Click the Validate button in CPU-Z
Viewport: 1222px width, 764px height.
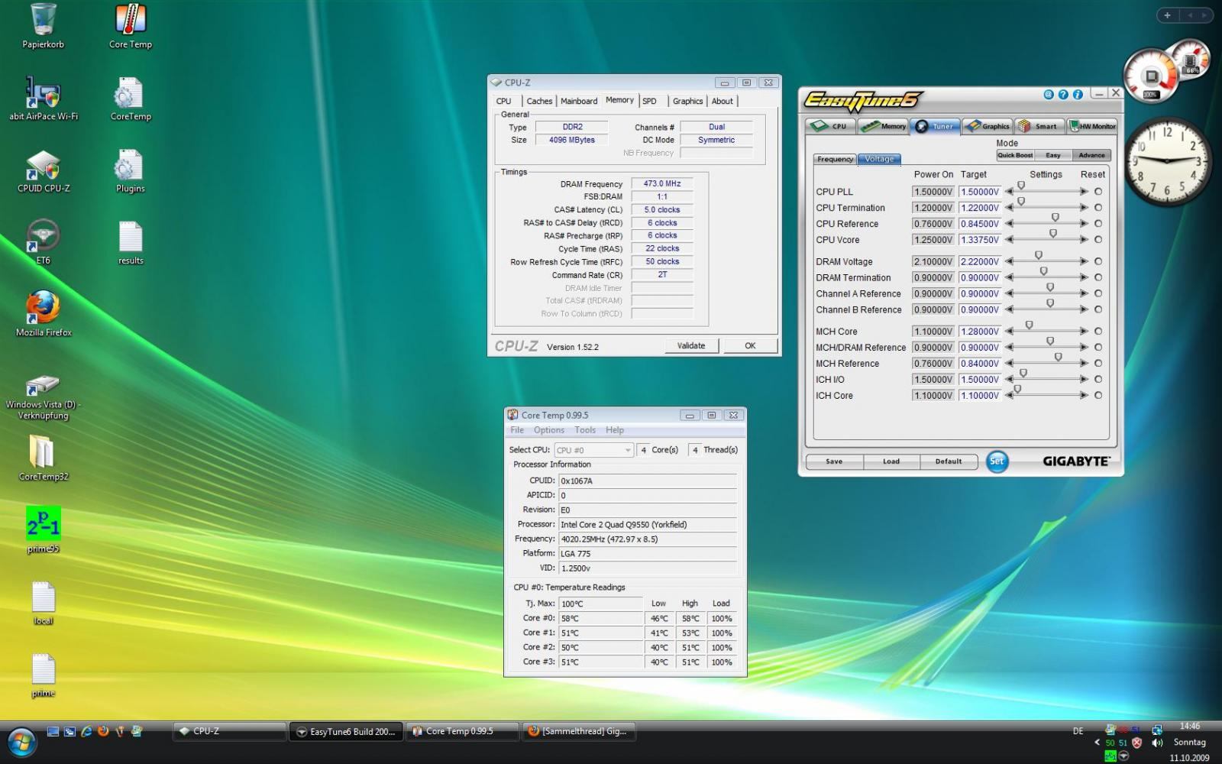(x=691, y=346)
